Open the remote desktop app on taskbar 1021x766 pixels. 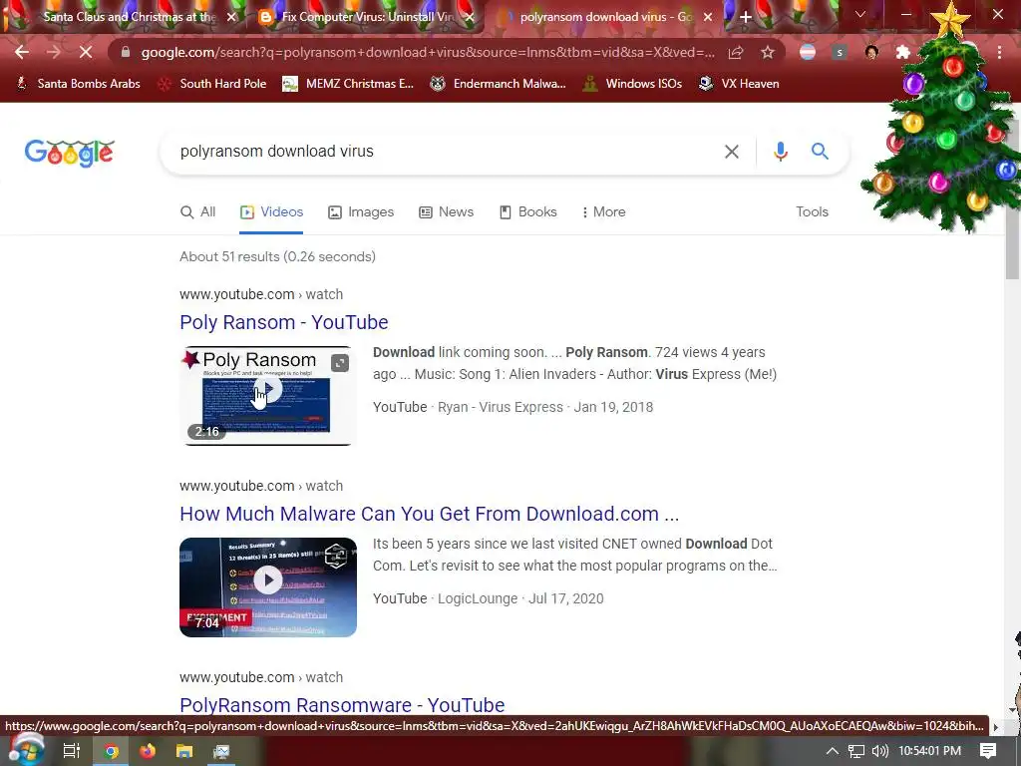[220, 751]
